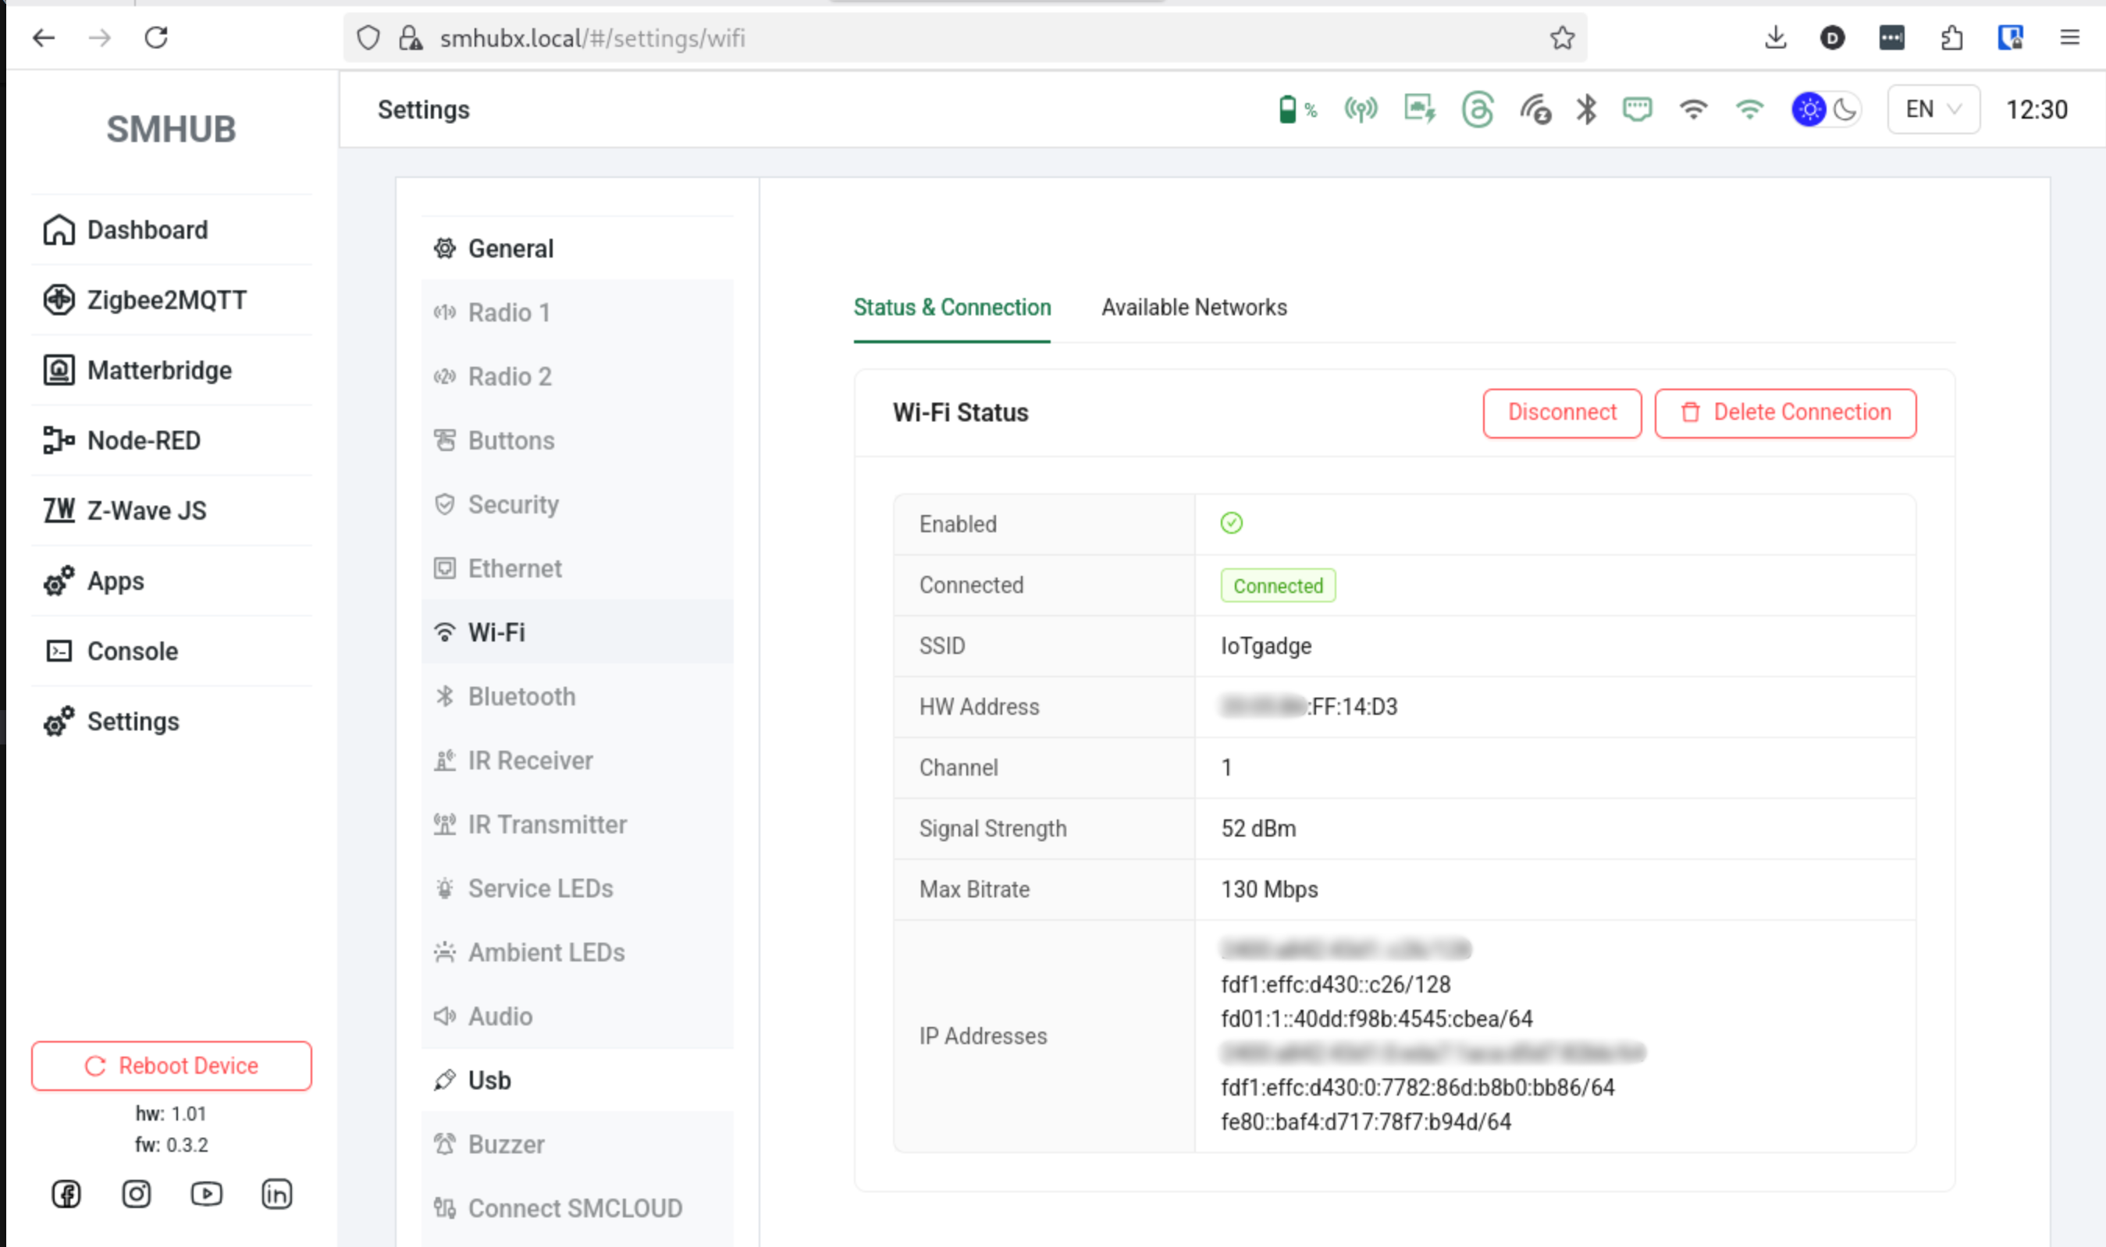
Task: Click the Z-Wave signal status icon
Action: [x=1535, y=109]
